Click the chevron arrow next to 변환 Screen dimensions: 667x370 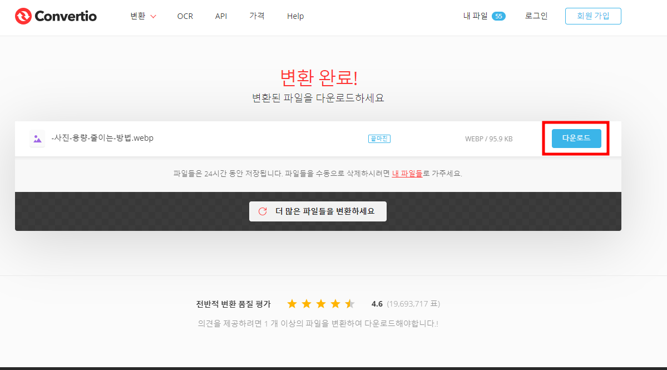[152, 17]
